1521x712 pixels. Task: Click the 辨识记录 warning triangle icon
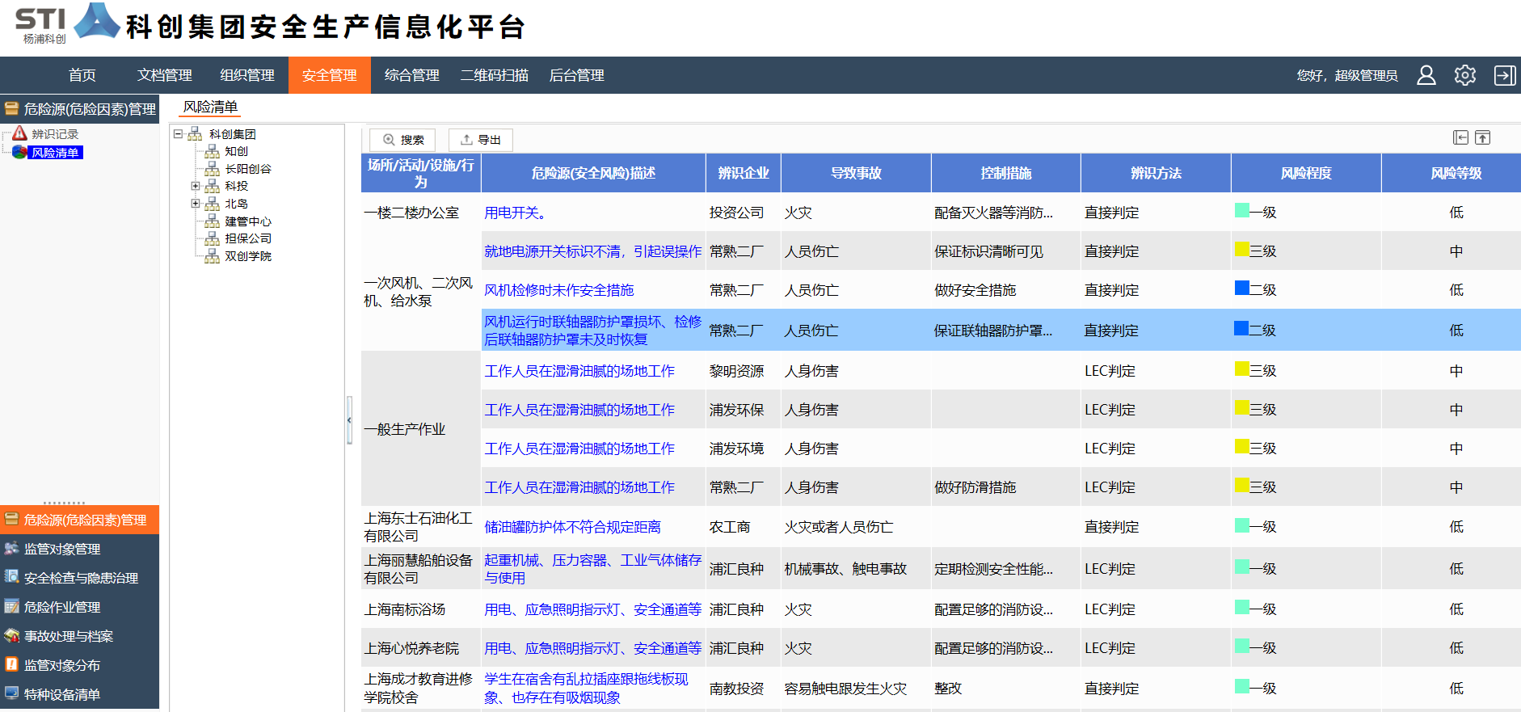point(20,133)
